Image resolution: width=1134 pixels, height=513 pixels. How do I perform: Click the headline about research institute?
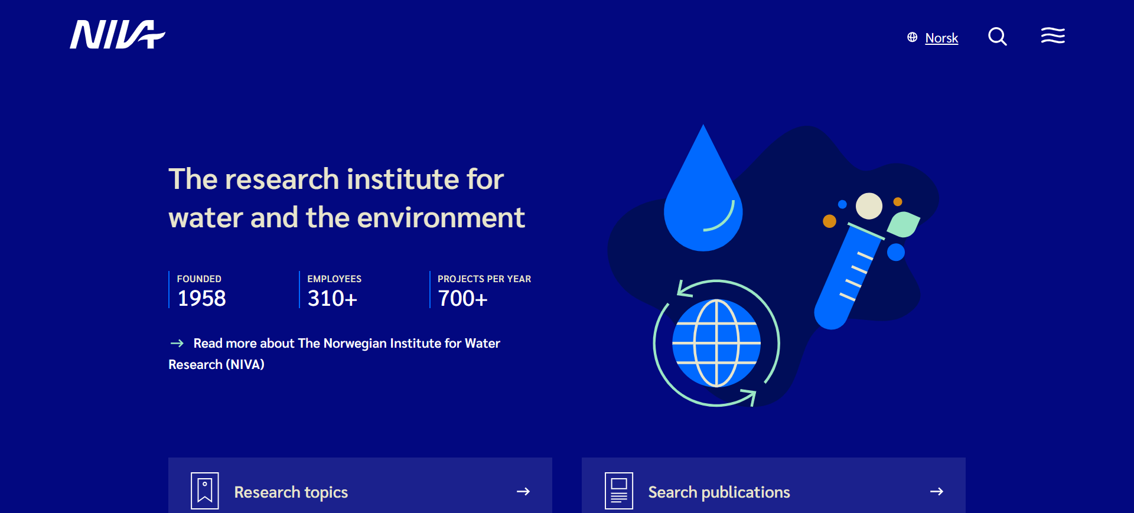(x=347, y=198)
